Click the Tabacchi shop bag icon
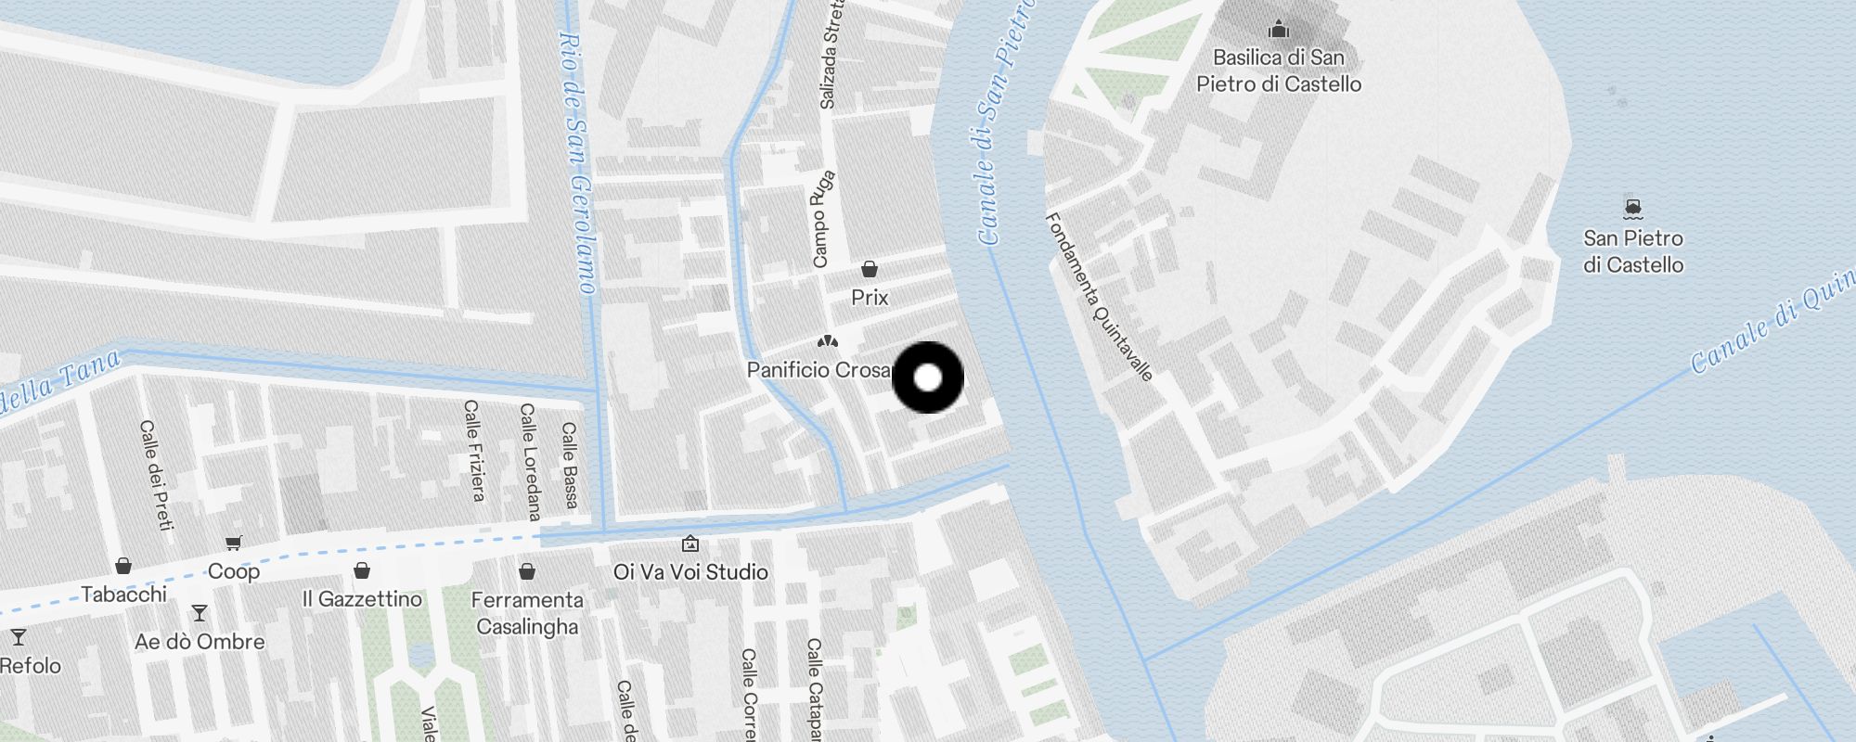1856x742 pixels. pos(123,566)
